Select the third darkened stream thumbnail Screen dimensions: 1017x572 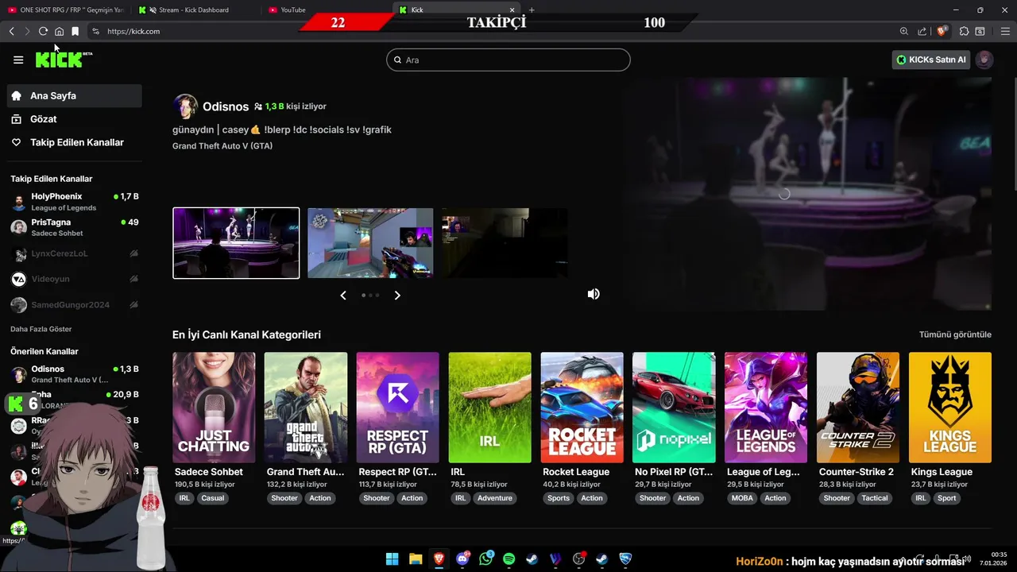pos(505,243)
